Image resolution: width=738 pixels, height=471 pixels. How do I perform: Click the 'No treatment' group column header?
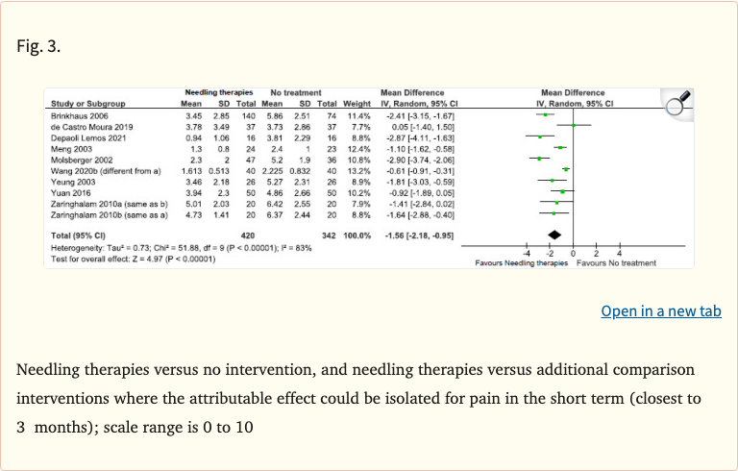click(x=294, y=92)
